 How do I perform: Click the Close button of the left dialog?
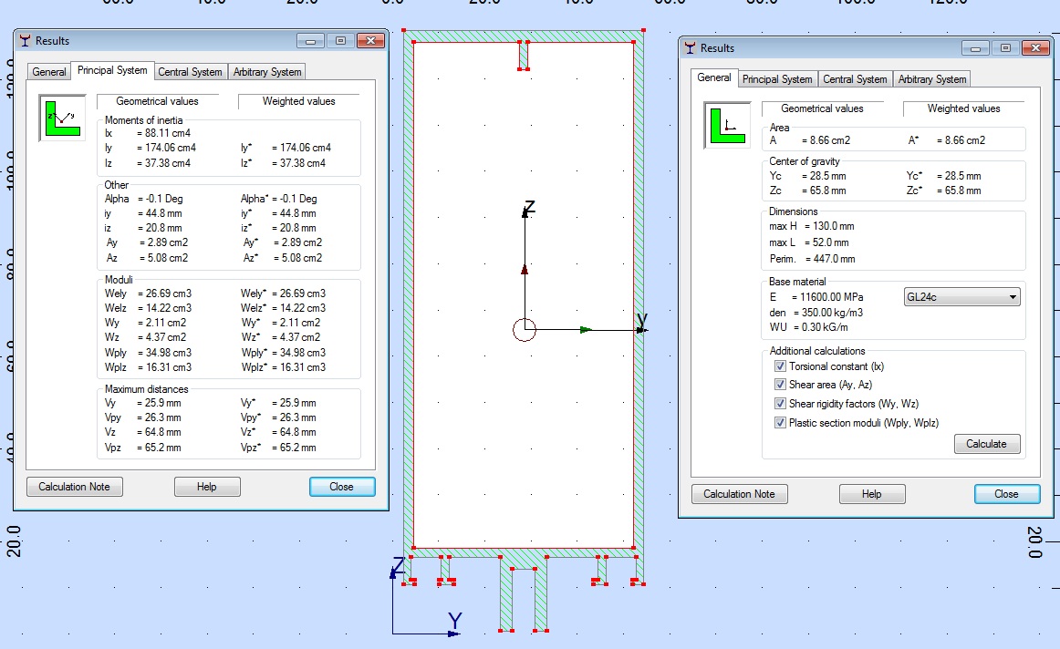click(x=341, y=486)
